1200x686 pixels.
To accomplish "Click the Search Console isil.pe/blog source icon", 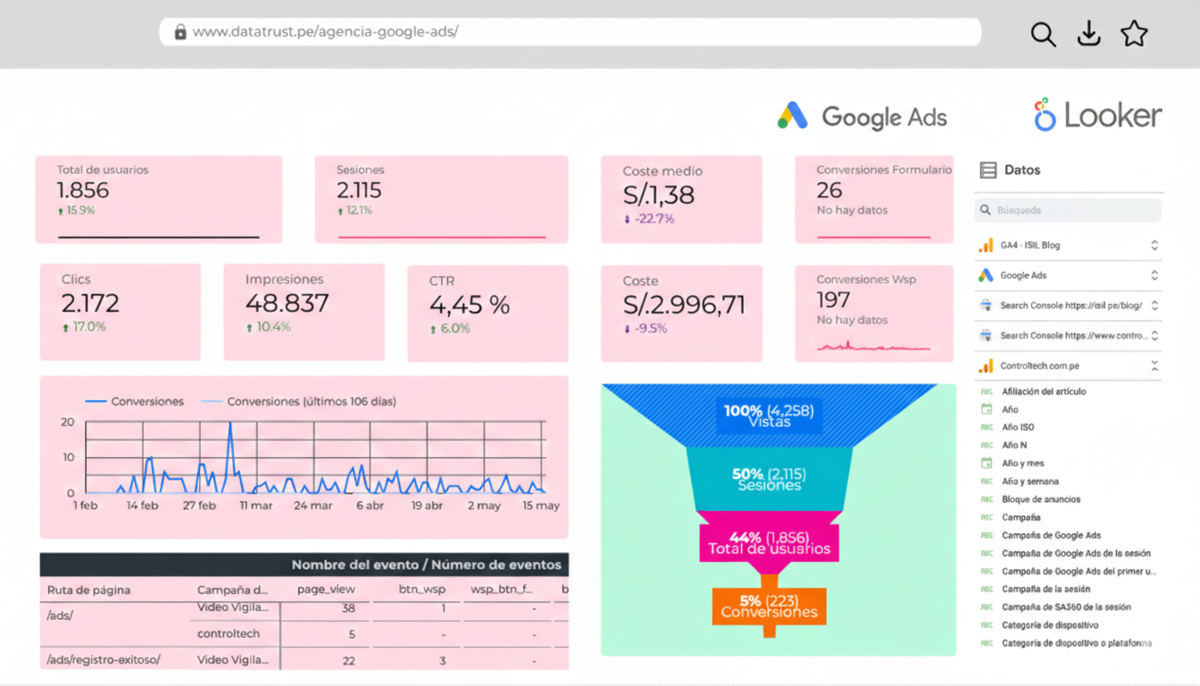I will (x=986, y=305).
